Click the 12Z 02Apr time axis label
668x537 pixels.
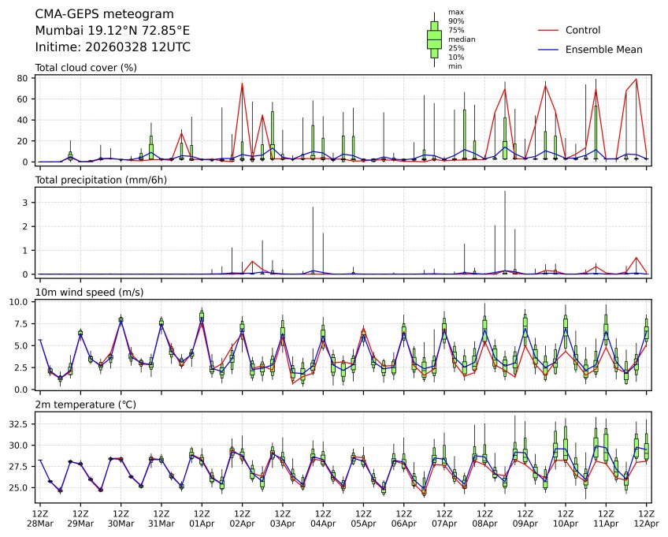tap(242, 518)
